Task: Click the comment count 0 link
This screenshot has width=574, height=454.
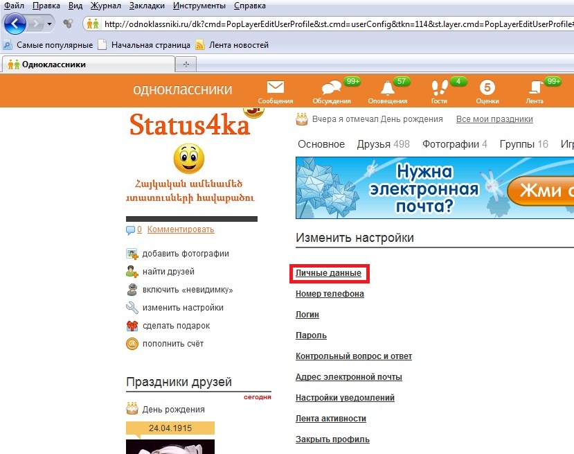Action: 139,229
